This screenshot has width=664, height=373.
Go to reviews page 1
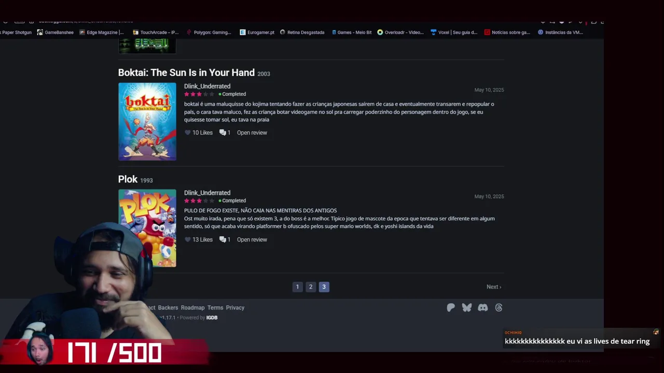pos(297,286)
